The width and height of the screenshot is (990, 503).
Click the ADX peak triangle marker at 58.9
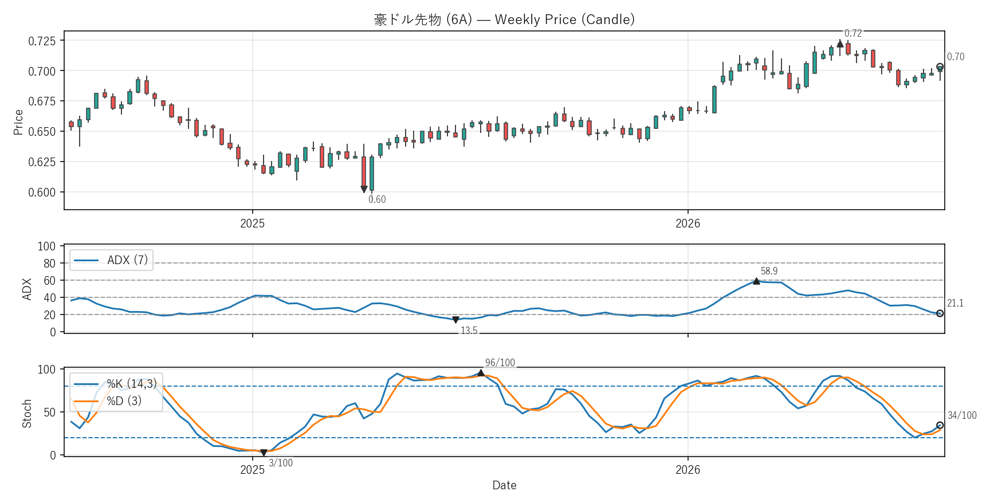[756, 281]
